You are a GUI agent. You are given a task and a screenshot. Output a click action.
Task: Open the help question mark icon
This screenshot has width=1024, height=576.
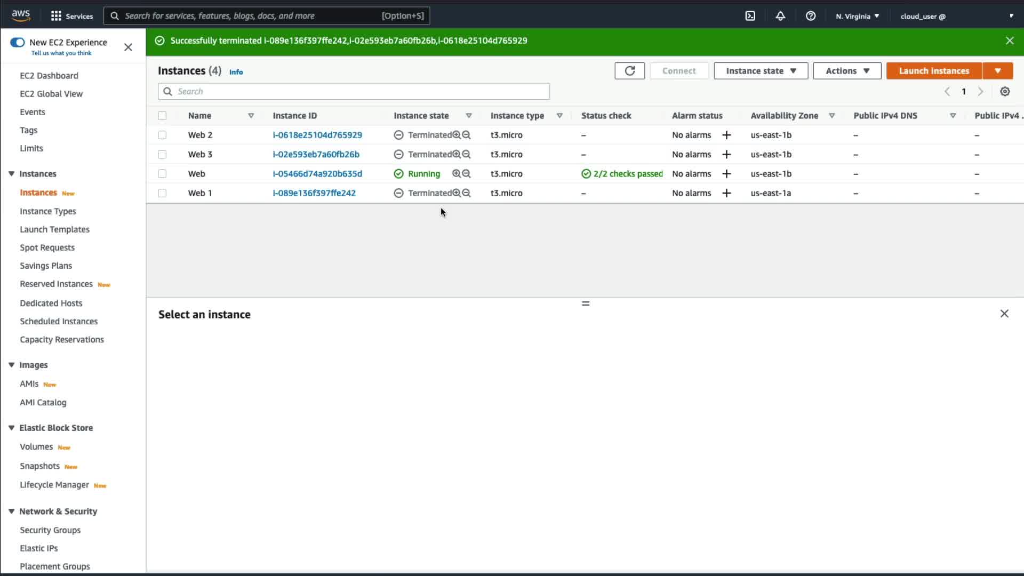coord(811,16)
